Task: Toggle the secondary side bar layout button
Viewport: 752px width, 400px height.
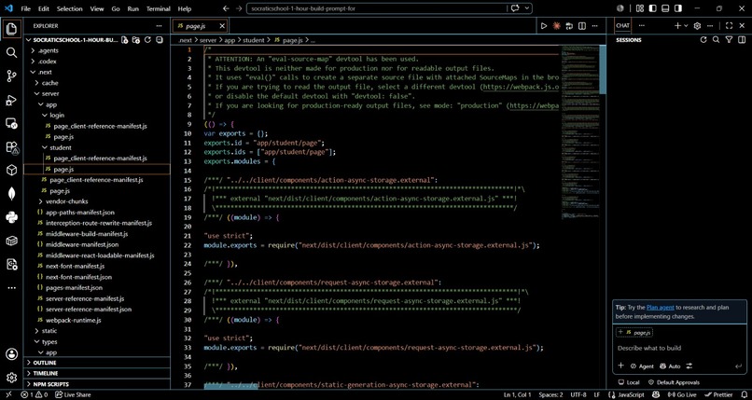Action: [677, 8]
